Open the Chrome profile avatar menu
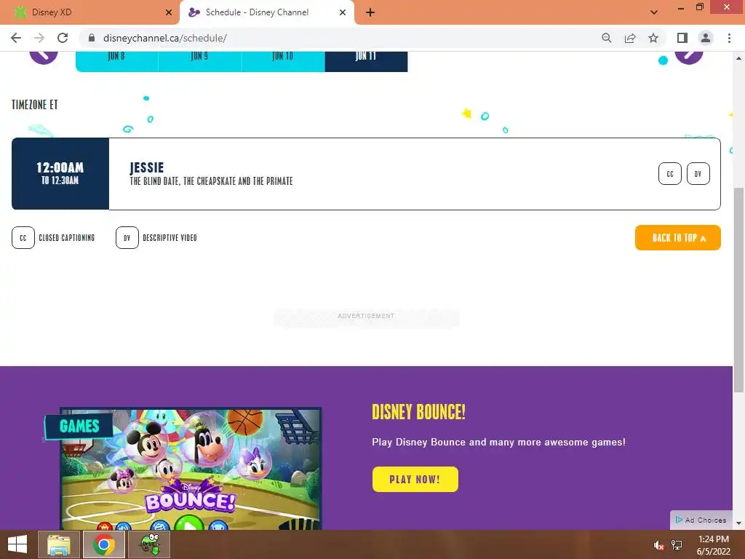Screen dimensions: 745x559 point(706,38)
